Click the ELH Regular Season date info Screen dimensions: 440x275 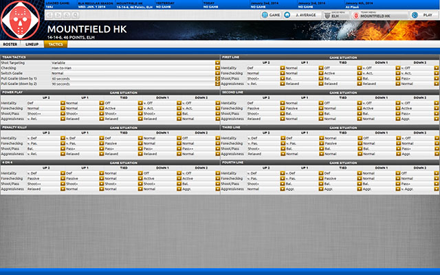click(96, 5)
